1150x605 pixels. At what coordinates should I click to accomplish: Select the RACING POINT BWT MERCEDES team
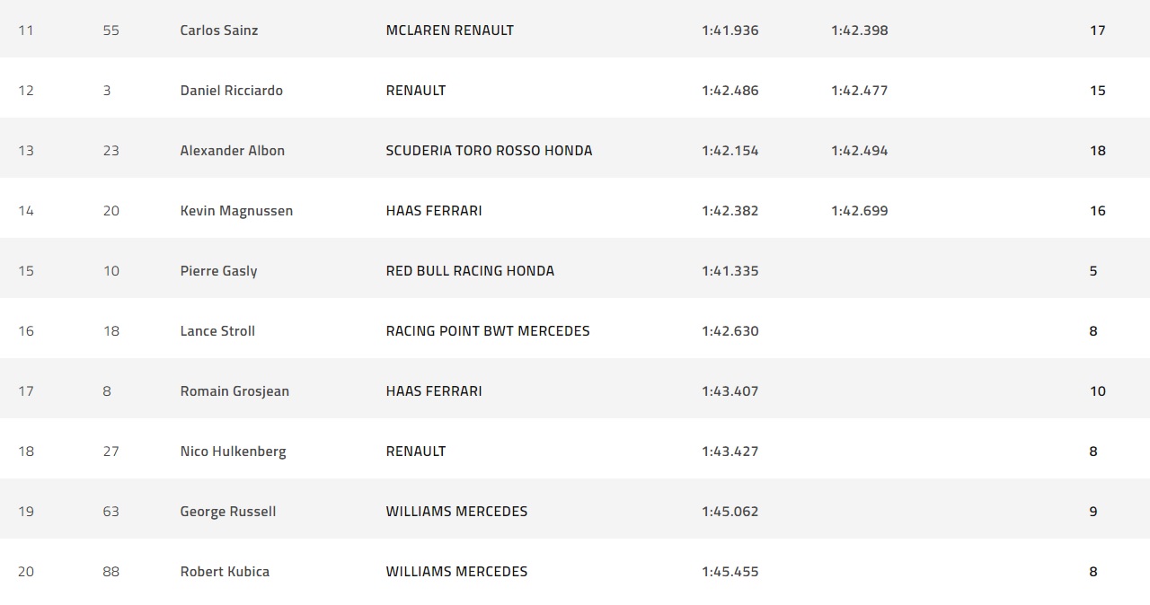488,331
